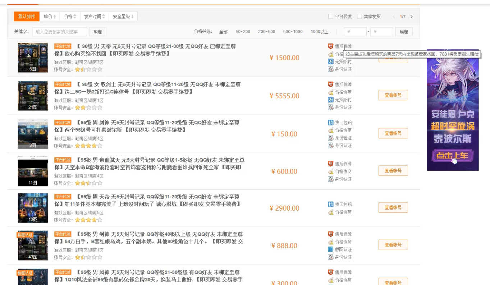
Task: Filter prices by 200~500 range
Action: 266,32
